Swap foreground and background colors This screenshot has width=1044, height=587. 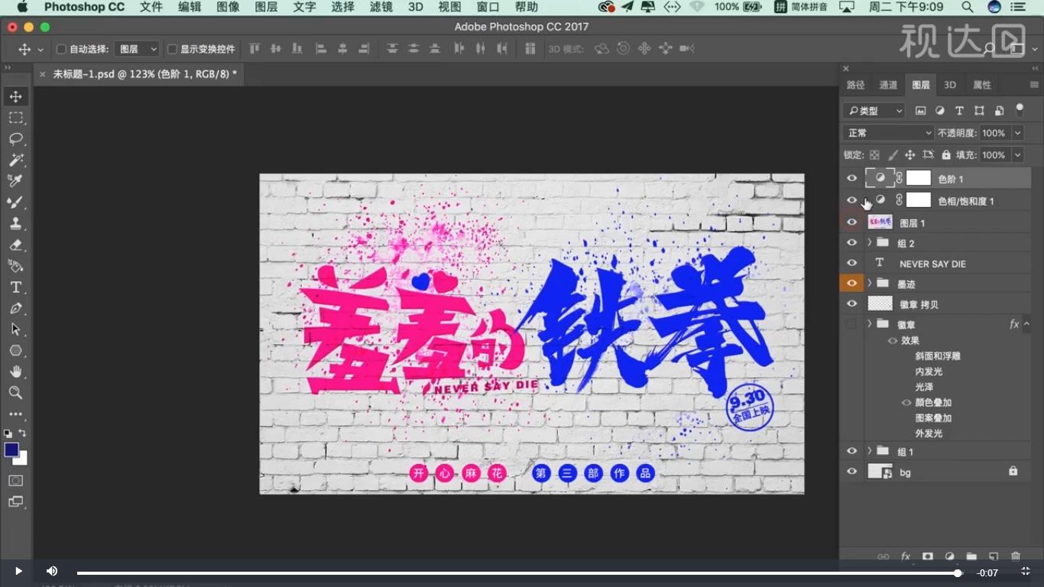click(x=22, y=433)
